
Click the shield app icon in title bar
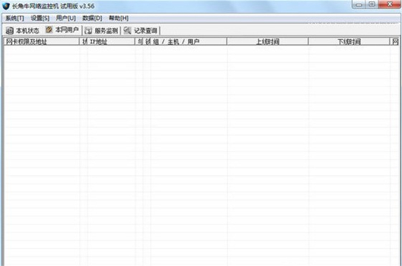[x=6, y=6]
